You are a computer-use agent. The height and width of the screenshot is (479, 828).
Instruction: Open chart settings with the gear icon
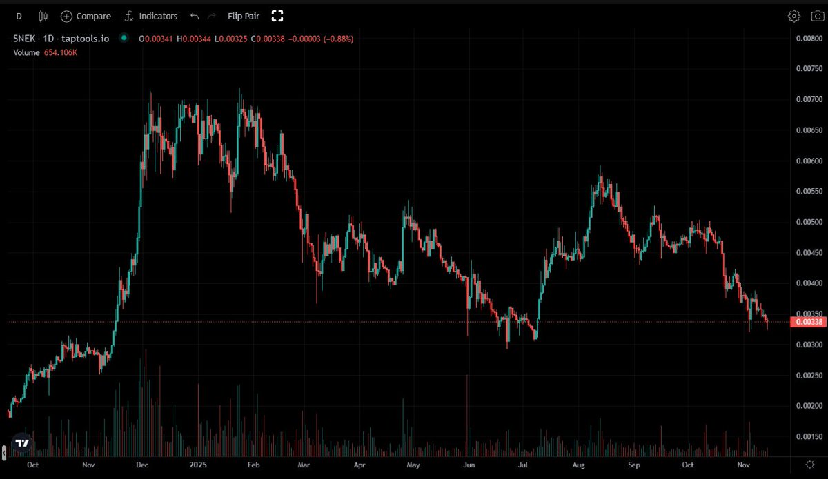pyautogui.click(x=793, y=15)
